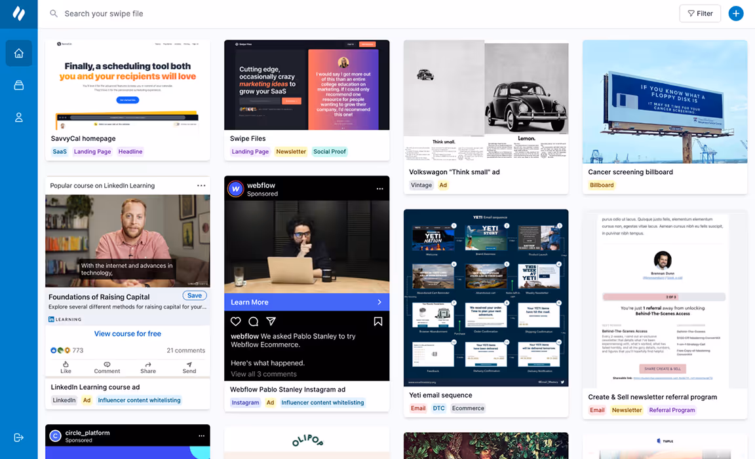Select the Ecommerce tag
The width and height of the screenshot is (755, 459).
click(x=468, y=409)
